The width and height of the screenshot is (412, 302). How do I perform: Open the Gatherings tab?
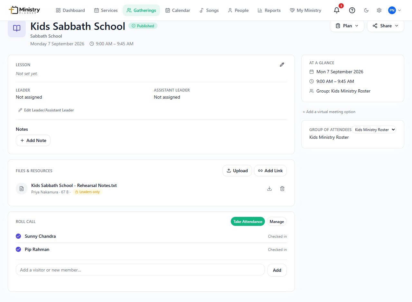coord(141,10)
